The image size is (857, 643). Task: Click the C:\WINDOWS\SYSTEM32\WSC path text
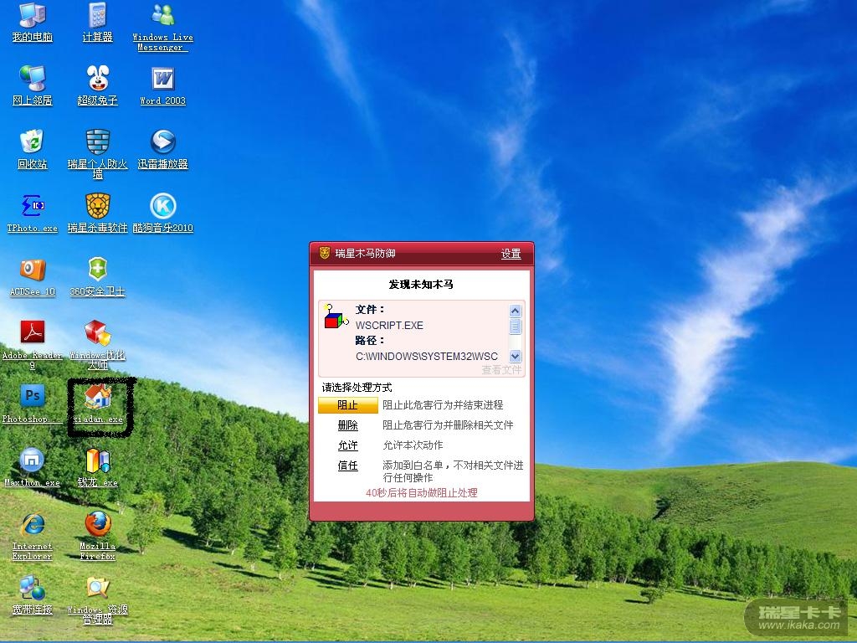(x=427, y=357)
